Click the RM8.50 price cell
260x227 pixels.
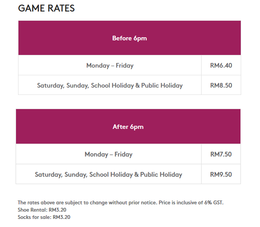221,85
